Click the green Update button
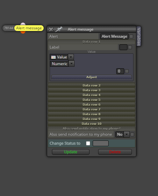The width and height of the screenshot is (158, 196). pos(71,152)
